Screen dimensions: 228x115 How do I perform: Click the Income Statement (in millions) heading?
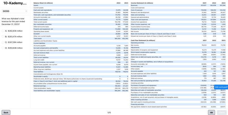coord(142,3)
